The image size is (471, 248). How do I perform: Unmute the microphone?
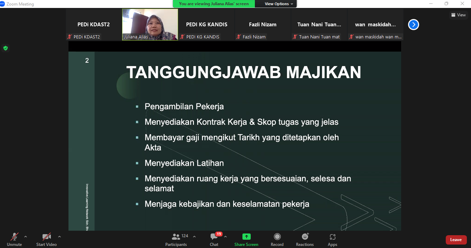coord(14,239)
